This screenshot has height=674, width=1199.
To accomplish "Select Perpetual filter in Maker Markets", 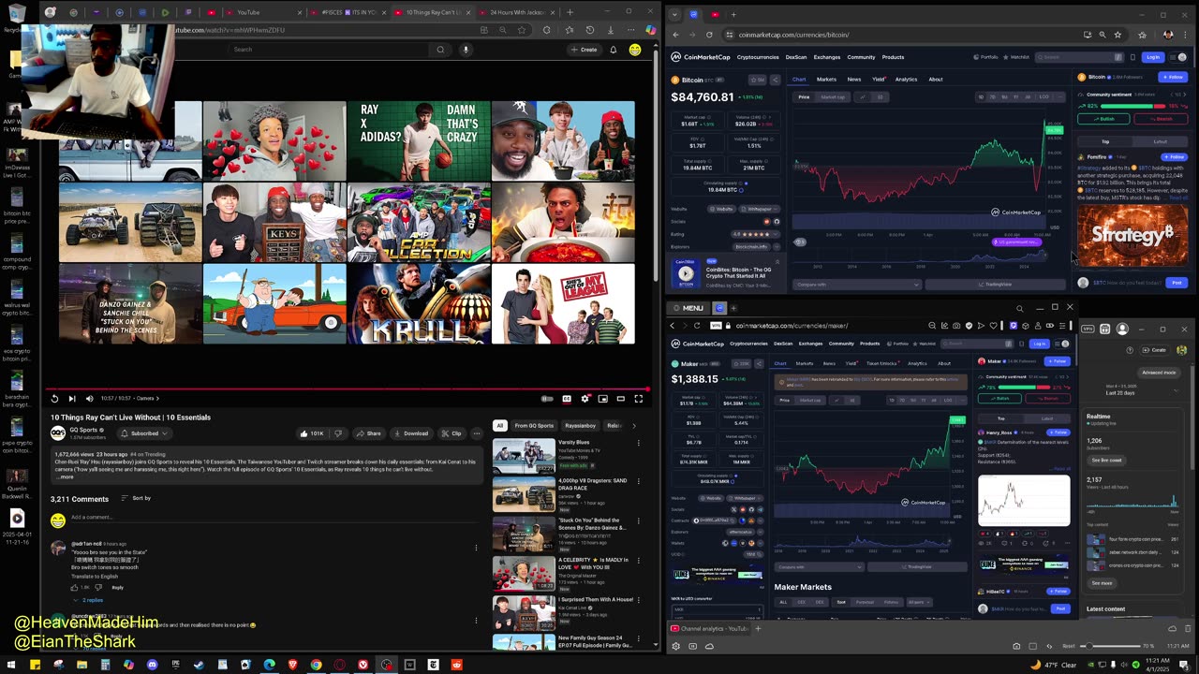I will tap(865, 602).
